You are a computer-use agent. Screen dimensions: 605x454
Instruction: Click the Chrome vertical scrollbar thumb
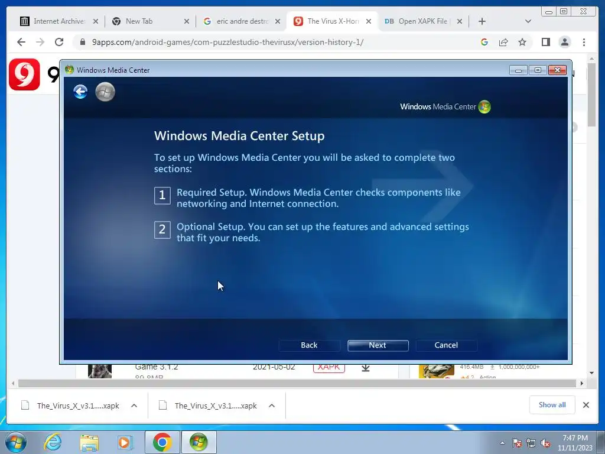(592, 95)
